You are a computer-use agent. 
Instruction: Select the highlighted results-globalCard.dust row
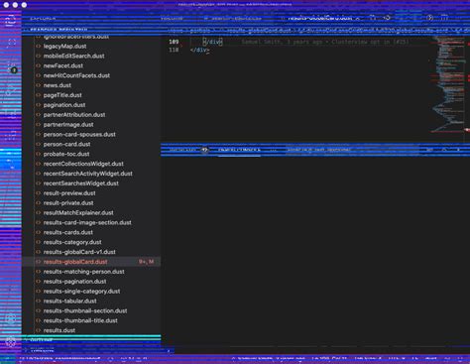(x=91, y=262)
